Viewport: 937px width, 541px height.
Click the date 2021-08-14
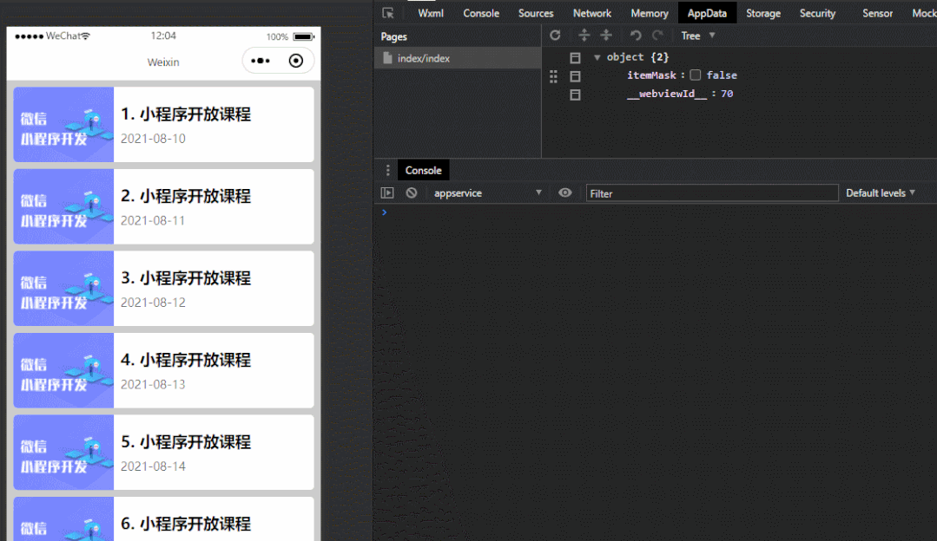pyautogui.click(x=153, y=466)
